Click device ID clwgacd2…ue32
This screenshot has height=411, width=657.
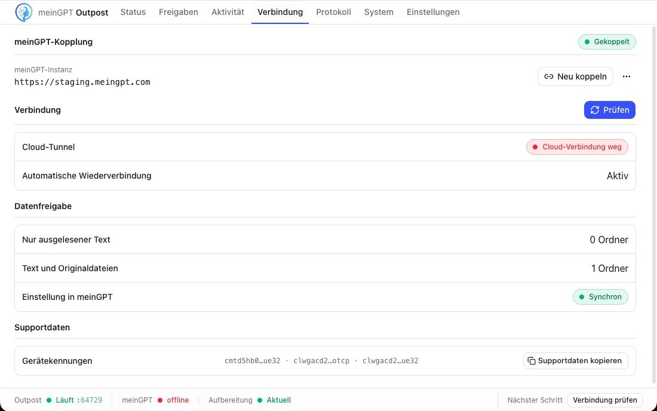[x=390, y=361]
